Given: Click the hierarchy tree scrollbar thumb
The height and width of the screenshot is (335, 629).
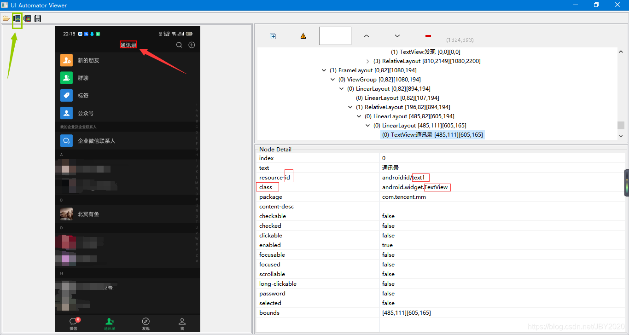Looking at the screenshot, I should (x=621, y=126).
